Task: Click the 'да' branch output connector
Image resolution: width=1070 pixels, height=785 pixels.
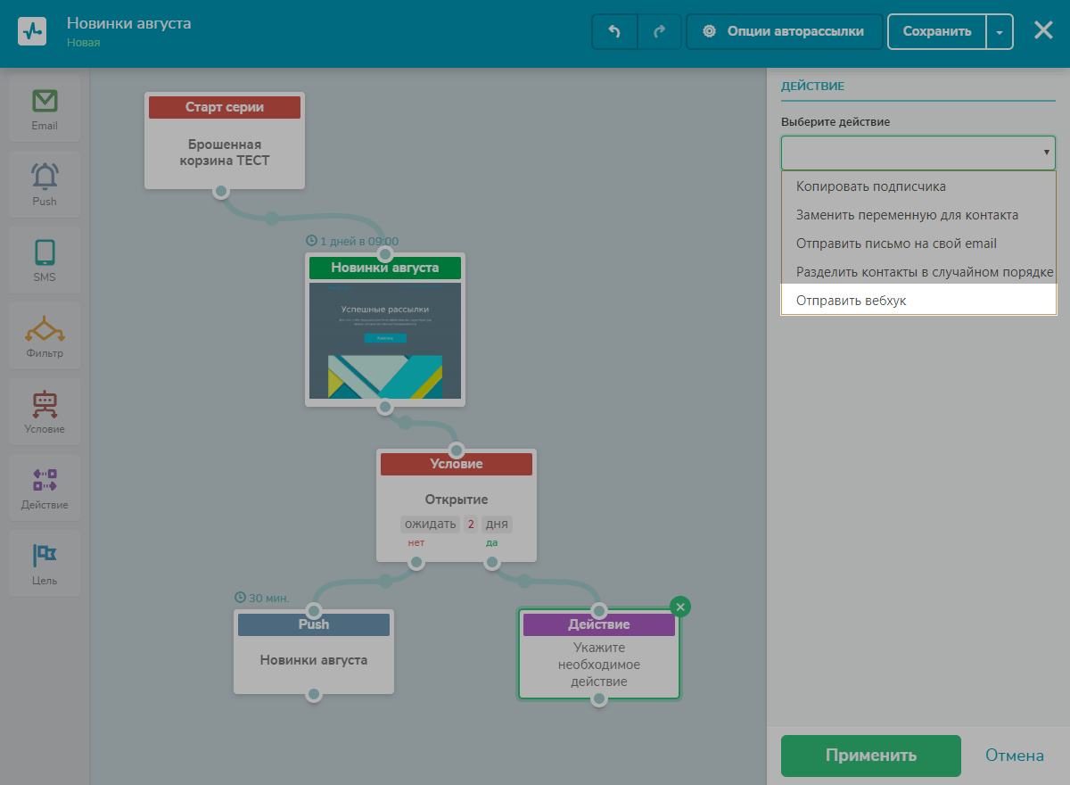Action: coord(491,562)
